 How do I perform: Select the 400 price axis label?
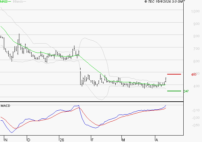(196, 86)
